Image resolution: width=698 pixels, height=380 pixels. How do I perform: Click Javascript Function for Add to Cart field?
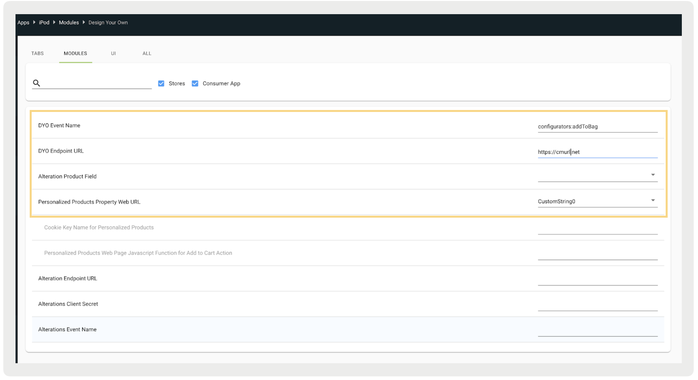[598, 254]
